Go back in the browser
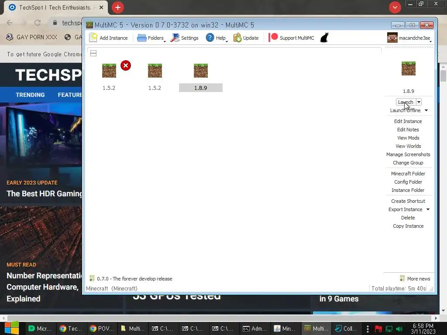 tap(10, 23)
